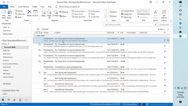Open the Revenue Mails folder
The image size is (188, 106).
10,47
